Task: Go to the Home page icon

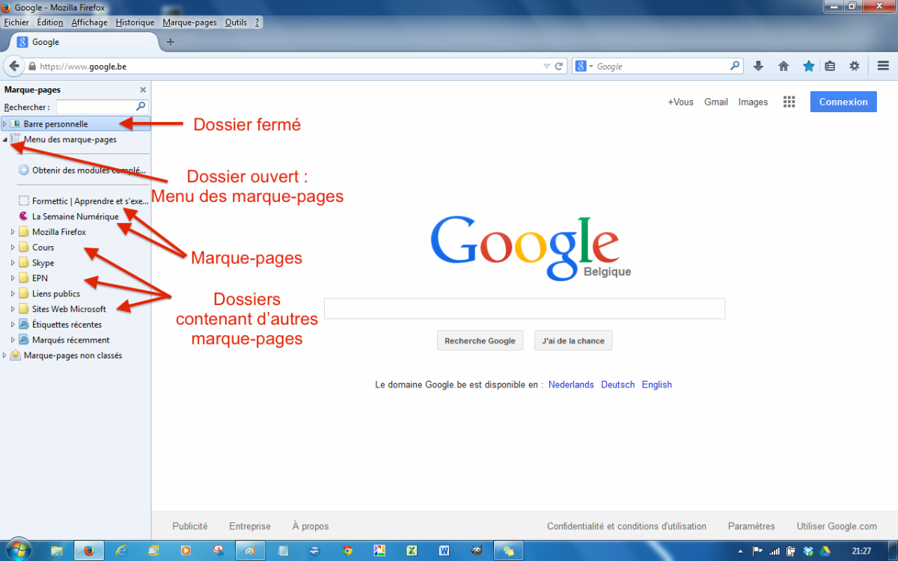Action: click(784, 66)
